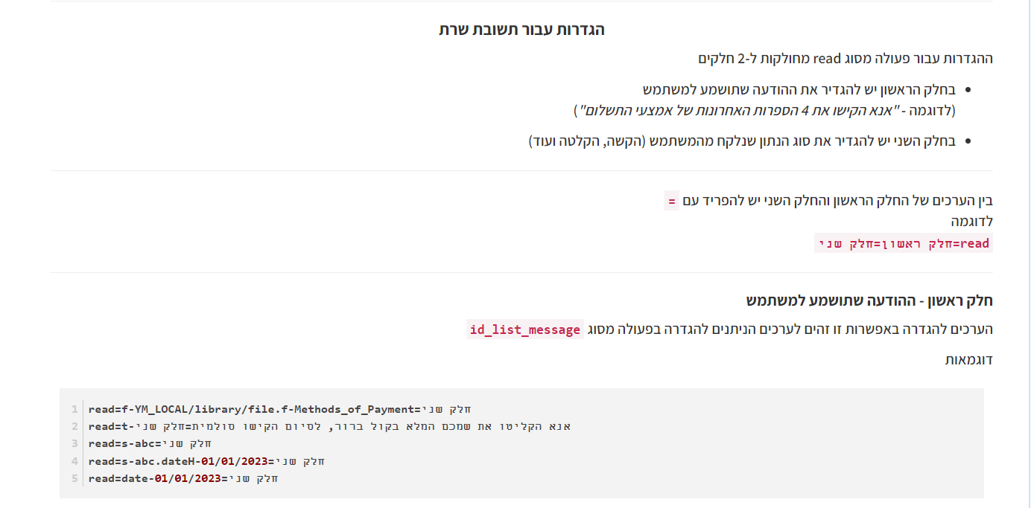Click the code line starting with read=date-01/01/2023
This screenshot has width=1031, height=508.
pos(183,478)
